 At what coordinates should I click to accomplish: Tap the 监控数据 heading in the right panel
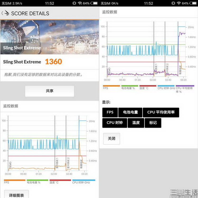point(110,12)
